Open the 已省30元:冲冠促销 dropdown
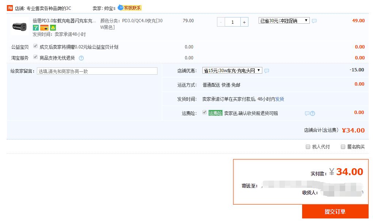The width and height of the screenshot is (373, 221). click(284, 21)
